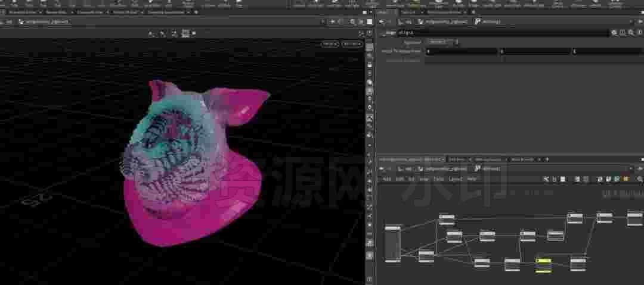Screen dimensions: 644x285
Task: Open the Go menu in network editor
Action: click(411, 178)
